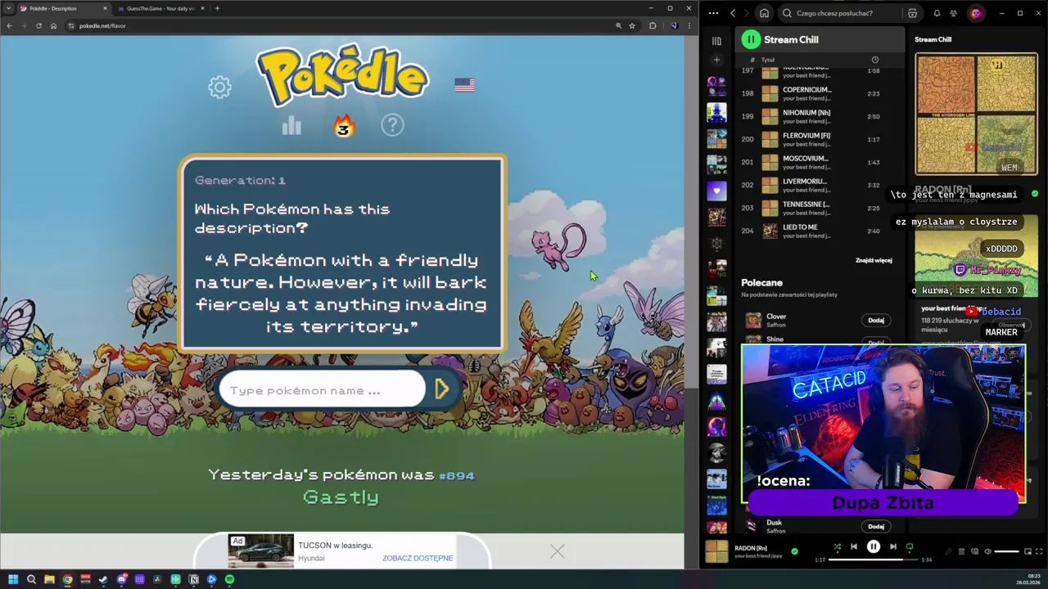This screenshot has width=1048, height=589.
Task: Open the how-to-play question mark
Action: (x=393, y=125)
